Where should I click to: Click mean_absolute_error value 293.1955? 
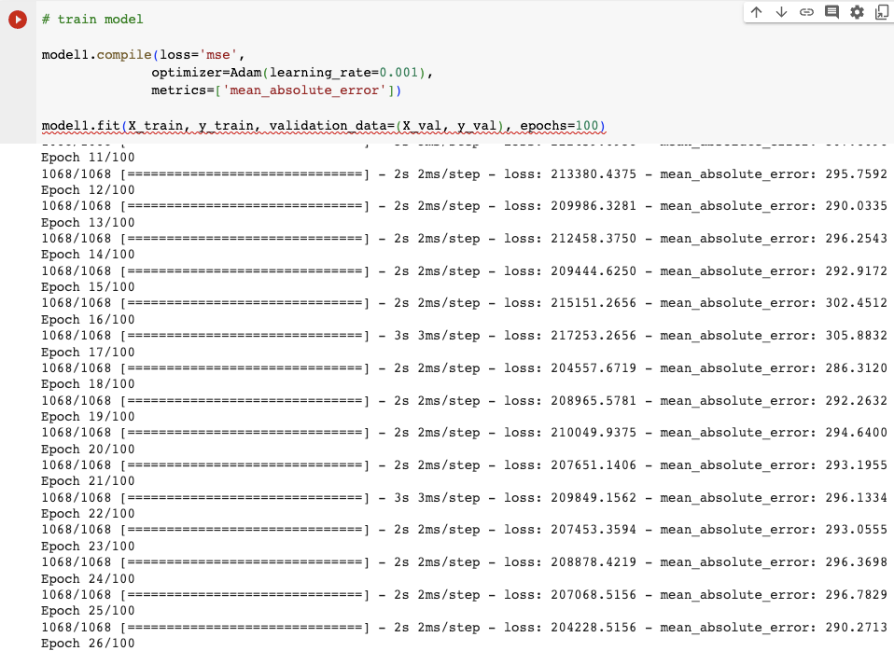(857, 465)
